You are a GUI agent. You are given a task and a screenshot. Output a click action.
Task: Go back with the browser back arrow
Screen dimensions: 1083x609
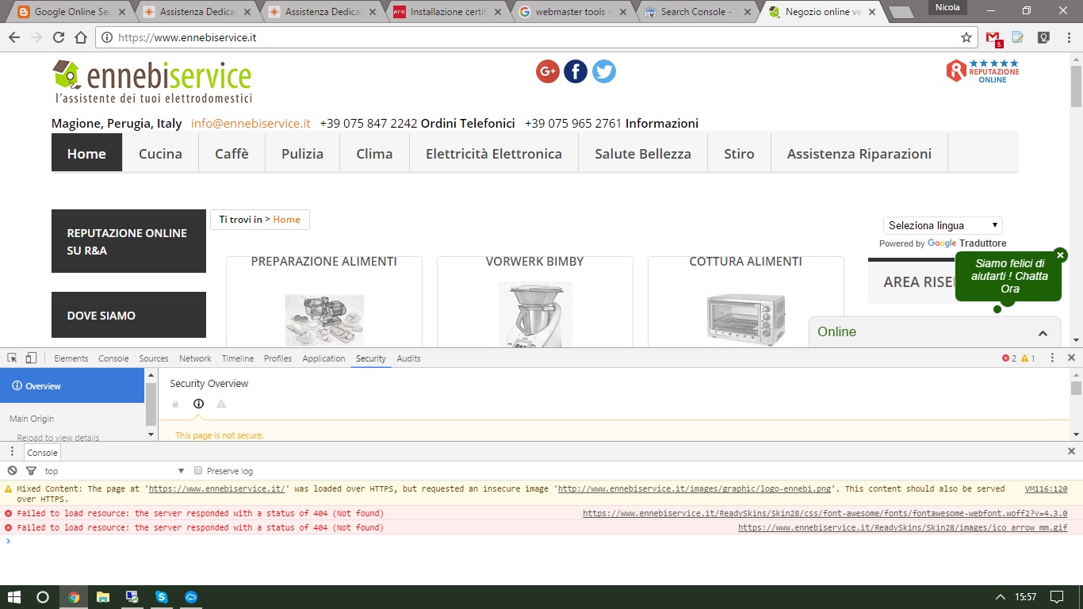click(15, 37)
